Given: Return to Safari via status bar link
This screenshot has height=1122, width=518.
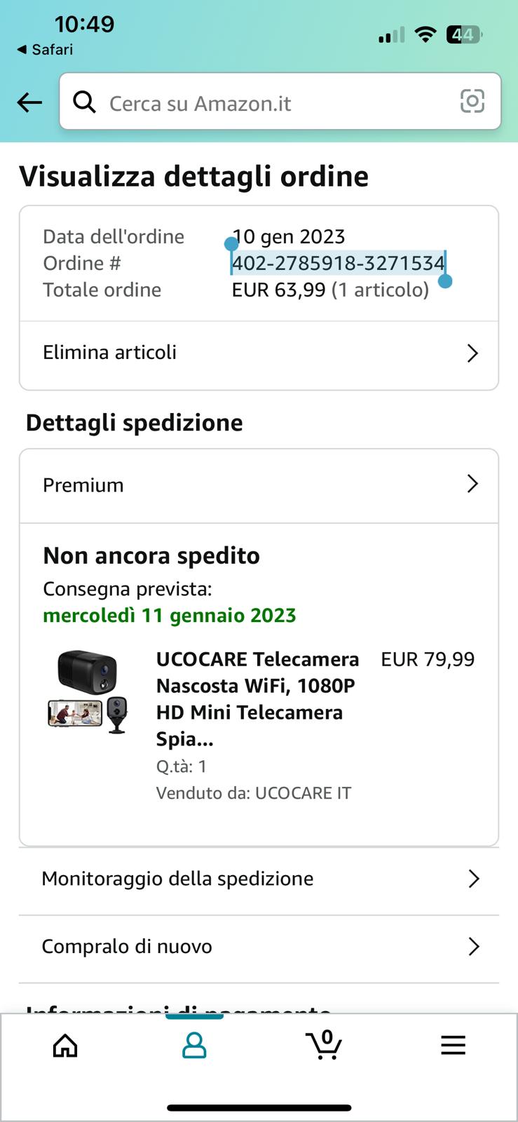Looking at the screenshot, I should point(45,50).
